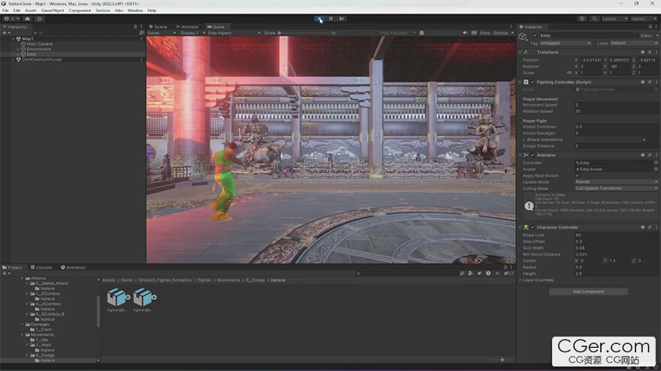Open the account dropdown in toolbar
The image size is (661, 371).
coord(11,19)
